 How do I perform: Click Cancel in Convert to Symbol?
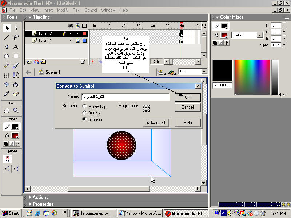pos(188,107)
